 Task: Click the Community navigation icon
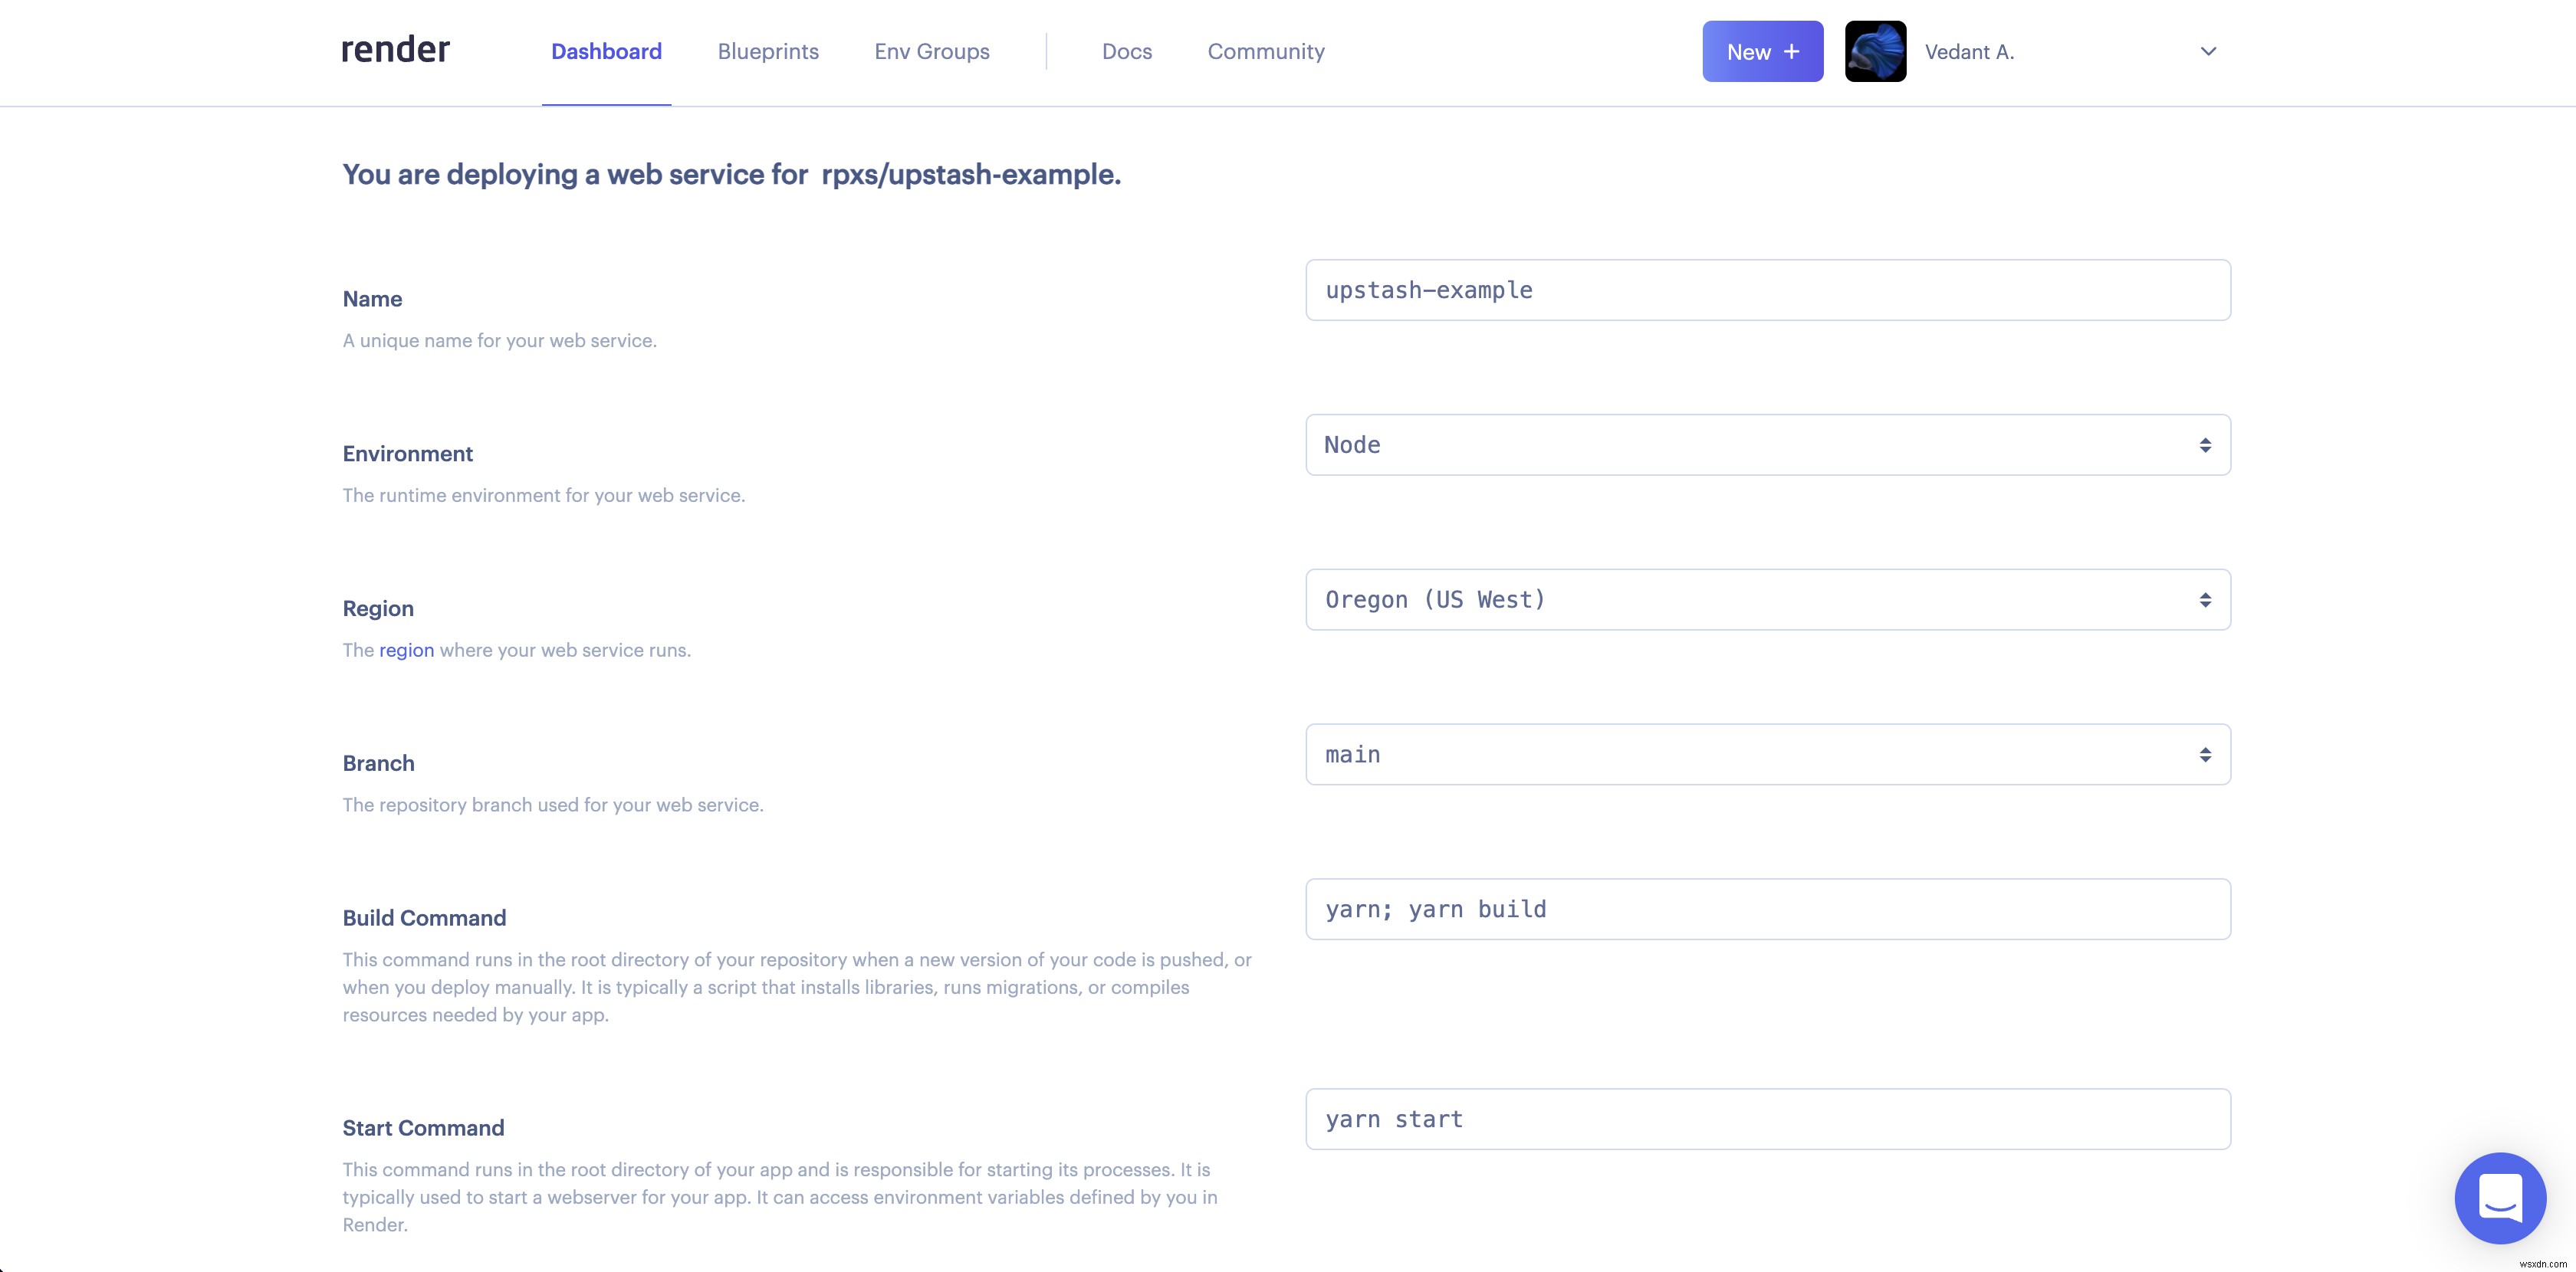[1265, 51]
